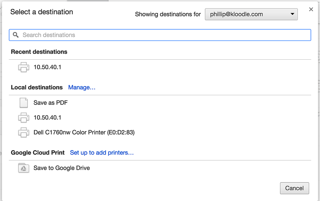Viewport: 320px width, 201px height.
Task: Click the Google Cloud Print heading
Action: pos(37,153)
